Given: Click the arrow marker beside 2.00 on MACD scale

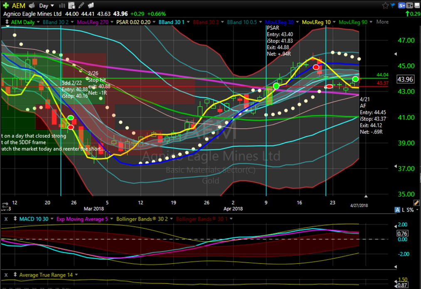Looking at the screenshot, I should [x=396, y=226].
